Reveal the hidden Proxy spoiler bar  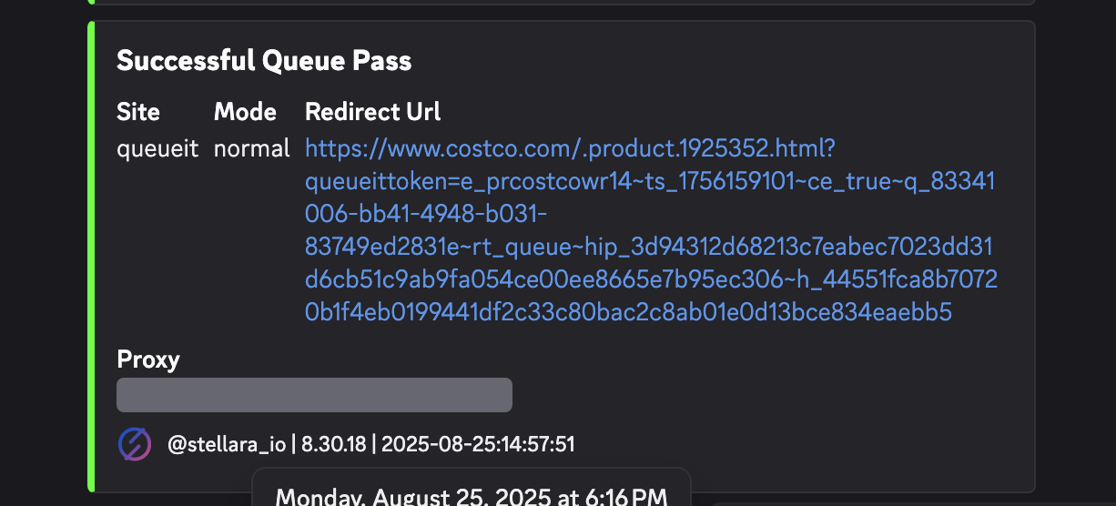click(314, 395)
